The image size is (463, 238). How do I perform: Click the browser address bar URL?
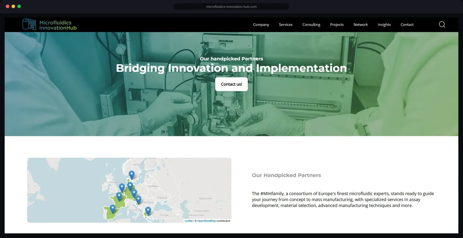(x=231, y=6)
